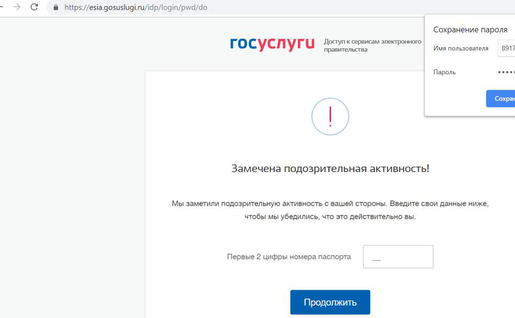Click the passport digits input field
Image resolution: width=515 pixels, height=318 pixels.
pyautogui.click(x=398, y=257)
